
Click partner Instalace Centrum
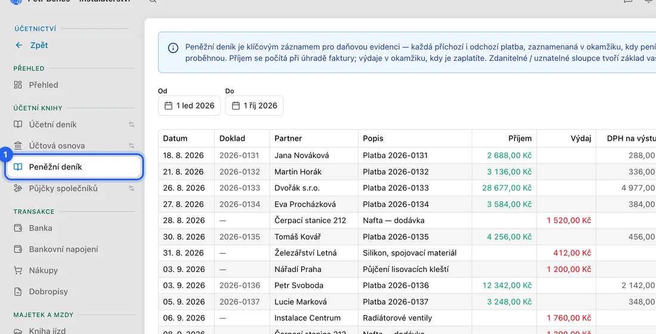308,318
